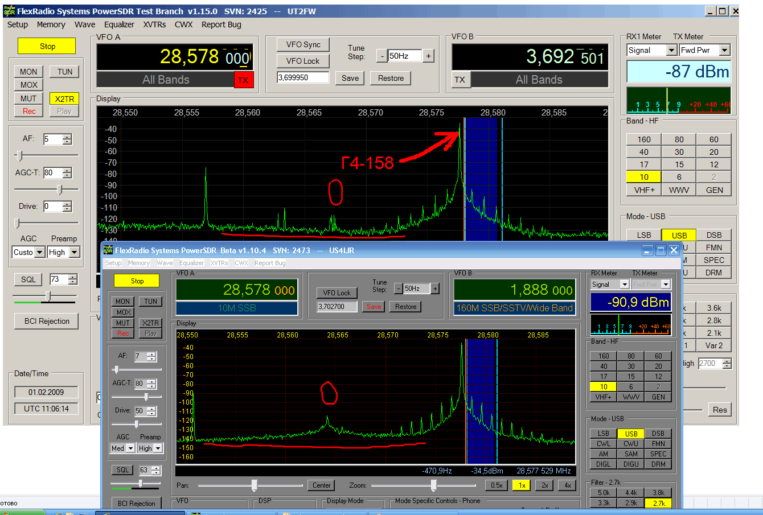Click the VFO Sync button
The width and height of the screenshot is (763, 515).
click(x=303, y=44)
